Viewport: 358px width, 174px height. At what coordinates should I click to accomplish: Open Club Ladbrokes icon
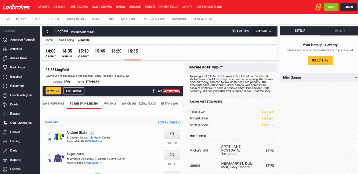point(5,123)
